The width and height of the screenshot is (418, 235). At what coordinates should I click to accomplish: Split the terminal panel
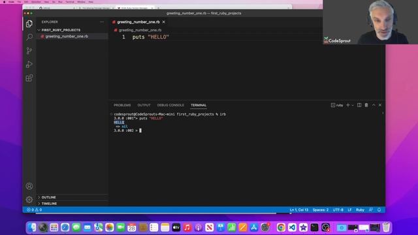[x=359, y=105]
